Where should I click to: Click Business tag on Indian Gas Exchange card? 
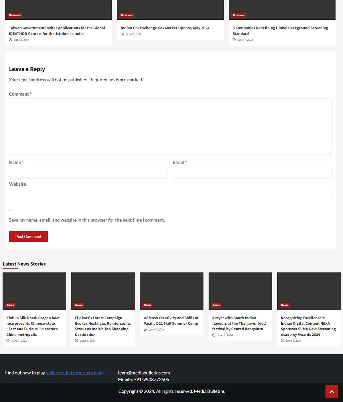[x=127, y=15]
